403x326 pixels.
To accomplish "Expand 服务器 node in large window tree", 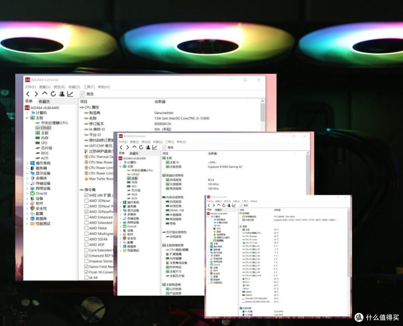I will [27, 168].
